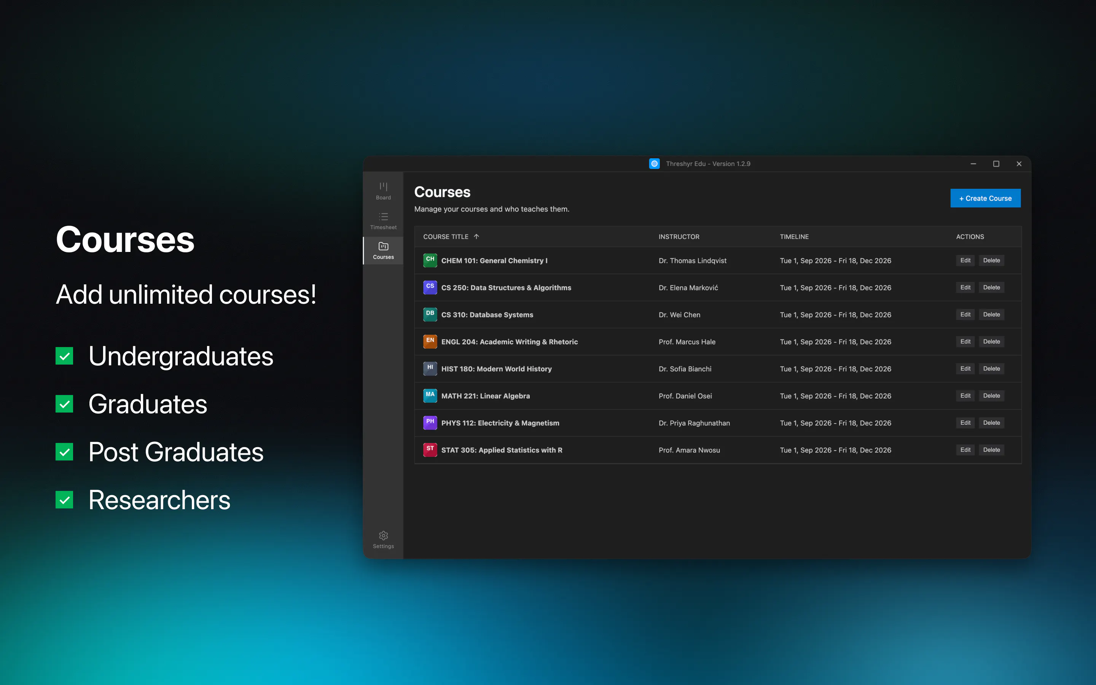Image resolution: width=1096 pixels, height=685 pixels.
Task: Click the Dr. Priya Raghunathan instructor cell
Action: [x=694, y=423]
